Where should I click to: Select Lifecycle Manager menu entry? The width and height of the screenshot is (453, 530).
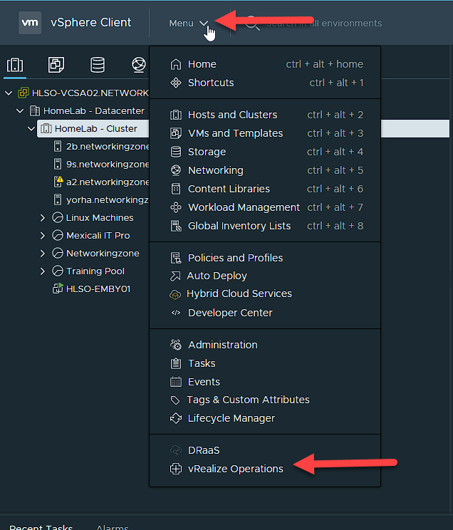click(x=231, y=418)
